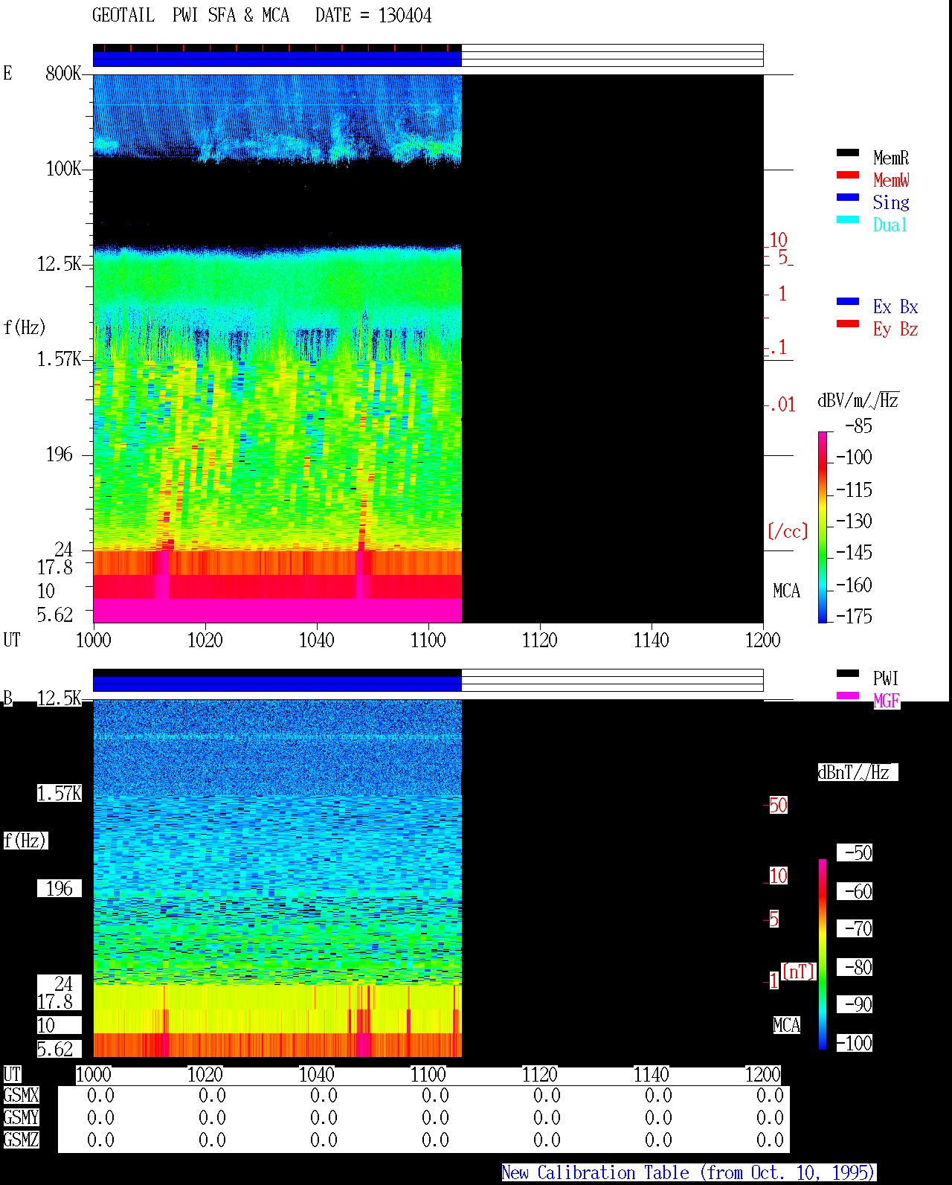Click the MGF legend label
Viewport: 952px width, 1185px height.
[887, 701]
